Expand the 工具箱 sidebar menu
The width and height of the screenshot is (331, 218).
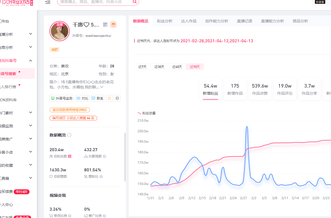point(31,178)
